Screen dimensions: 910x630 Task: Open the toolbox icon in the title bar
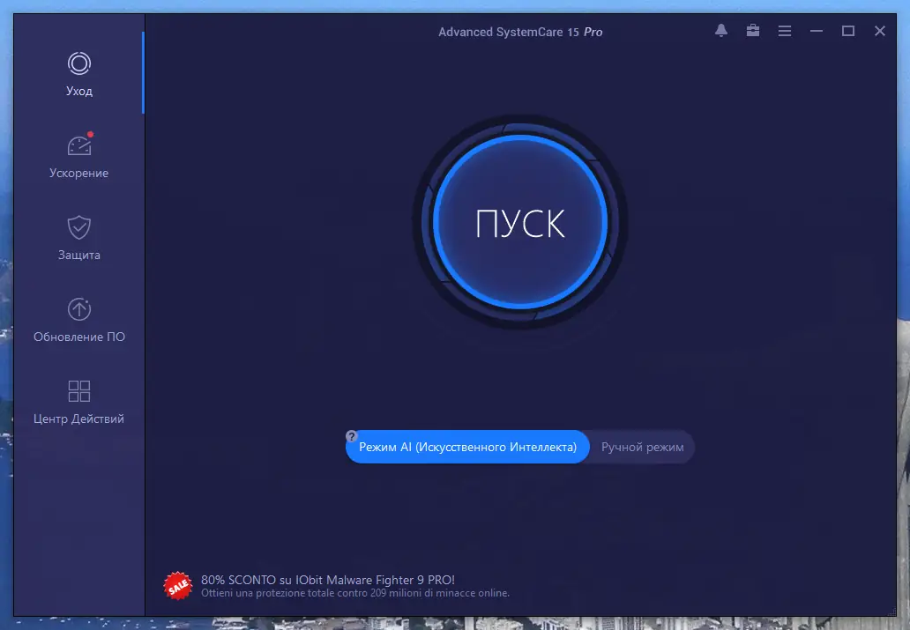752,30
